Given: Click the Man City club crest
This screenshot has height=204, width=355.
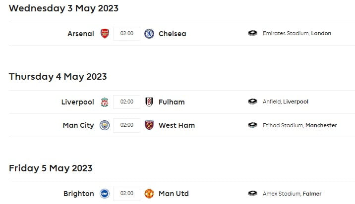Looking at the screenshot, I should click(x=104, y=125).
